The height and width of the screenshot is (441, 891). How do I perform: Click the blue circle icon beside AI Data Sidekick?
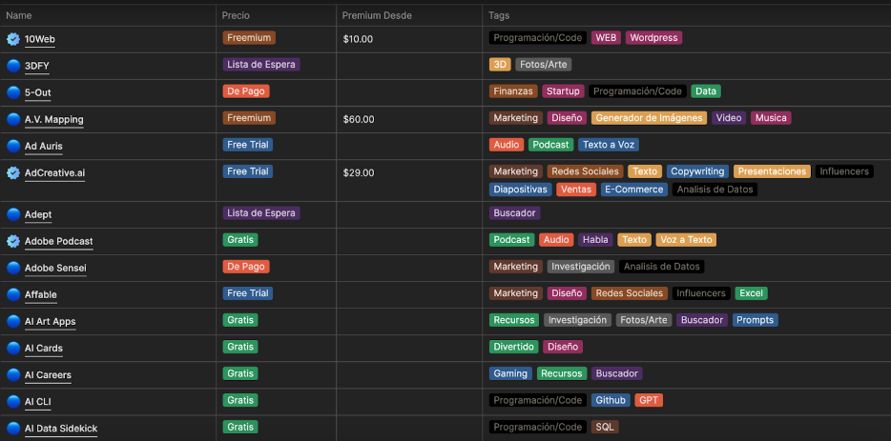[13, 428]
